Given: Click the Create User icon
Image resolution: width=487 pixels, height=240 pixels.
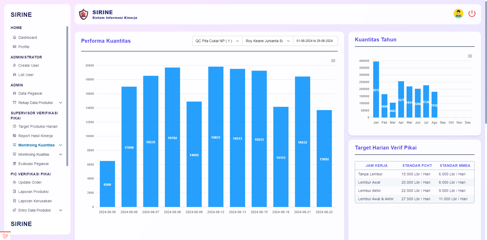Looking at the screenshot, I should click(x=15, y=65).
